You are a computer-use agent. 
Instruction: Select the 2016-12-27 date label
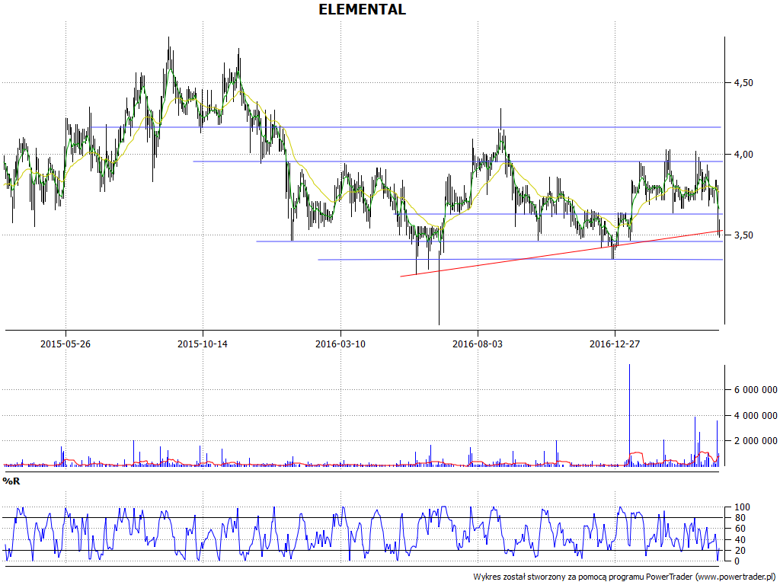pos(615,344)
